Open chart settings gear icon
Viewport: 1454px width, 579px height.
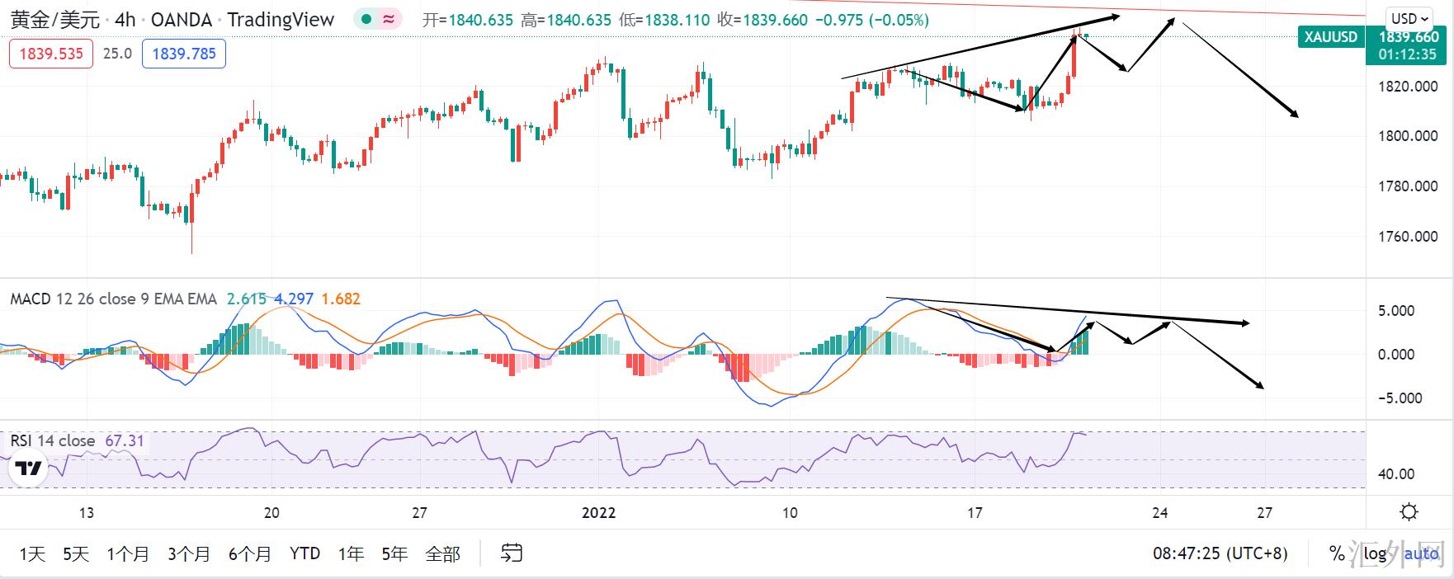(1409, 512)
